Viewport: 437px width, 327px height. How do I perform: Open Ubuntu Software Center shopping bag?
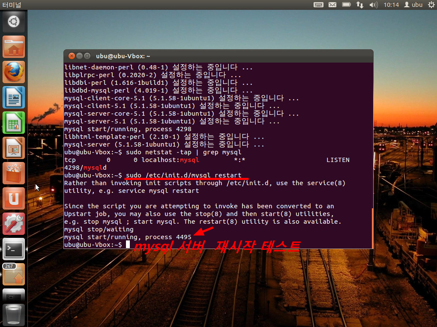point(14,173)
